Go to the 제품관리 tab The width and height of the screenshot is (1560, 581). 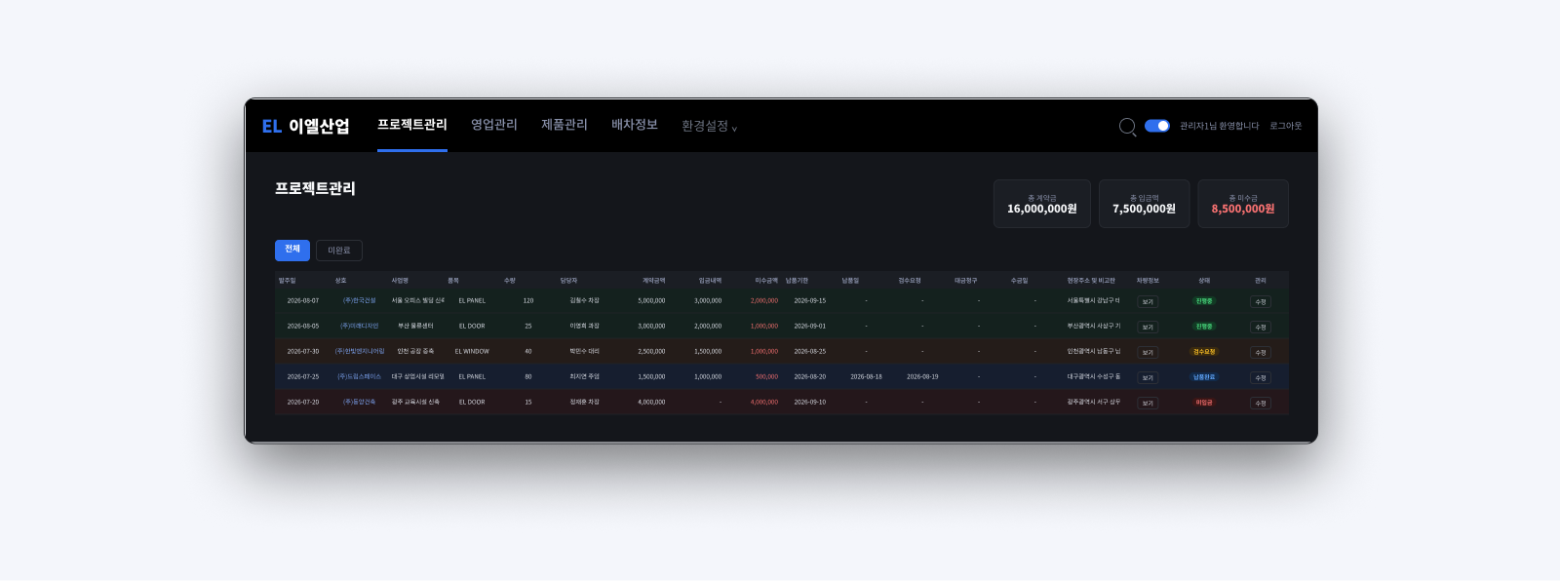(x=565, y=125)
